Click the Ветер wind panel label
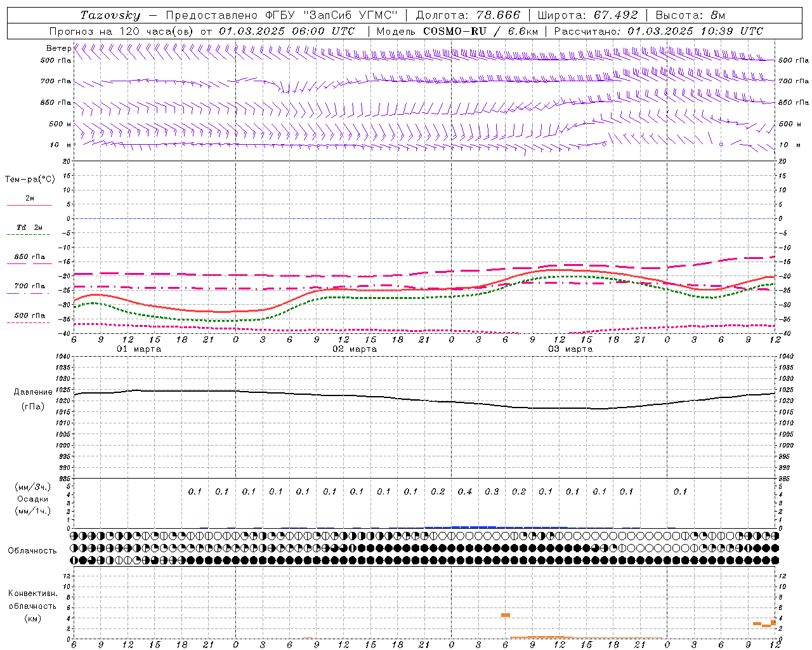The height and width of the screenshot is (650, 812). point(58,48)
